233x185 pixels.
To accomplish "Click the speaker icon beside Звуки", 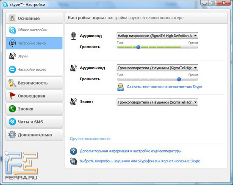I will [12, 56].
